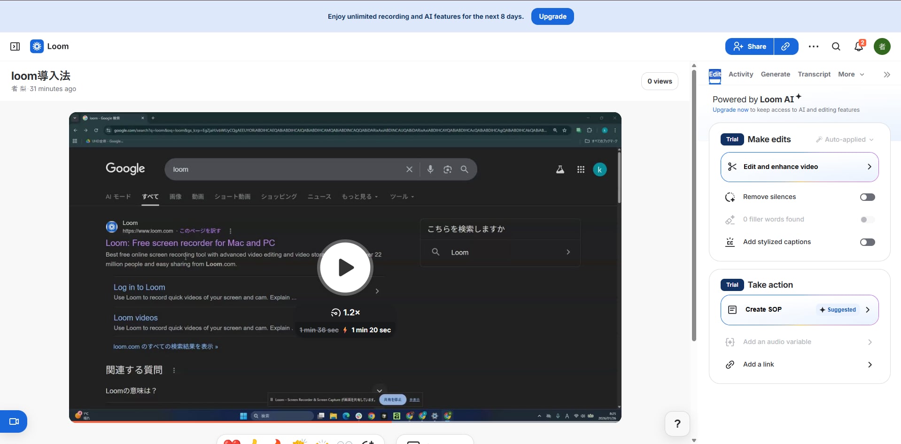Play the video with center play button
901x444 pixels.
pyautogui.click(x=345, y=268)
